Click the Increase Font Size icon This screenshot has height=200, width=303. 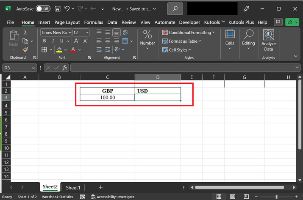coord(77,41)
